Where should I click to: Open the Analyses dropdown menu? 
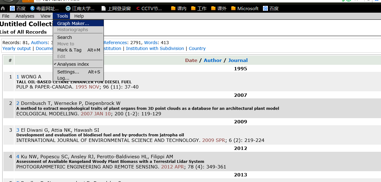(25, 16)
